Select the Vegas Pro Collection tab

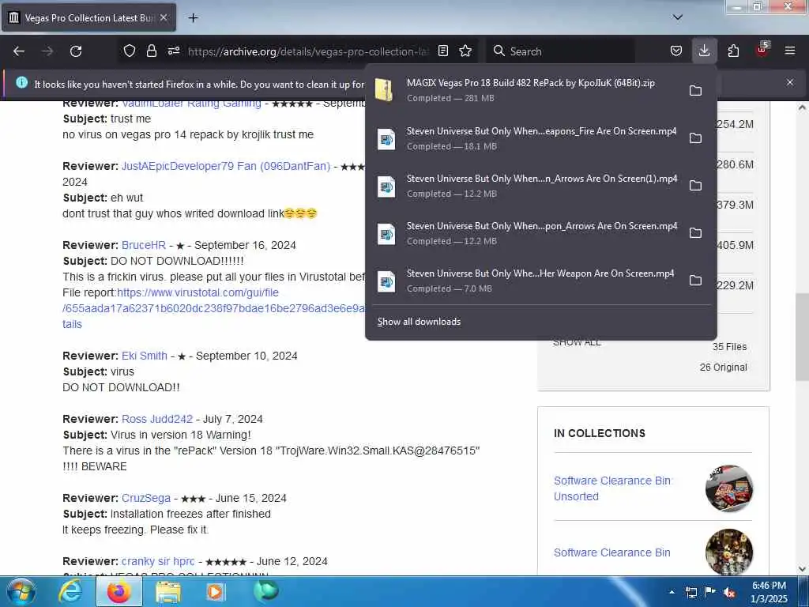pos(88,17)
